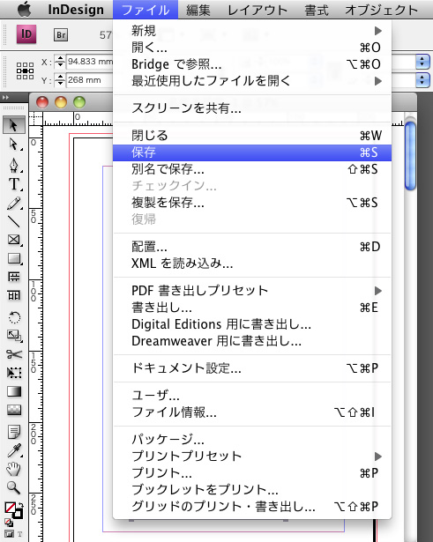This screenshot has height=542, width=433.
Task: Choose 開く... from the menu
Action: point(252,48)
